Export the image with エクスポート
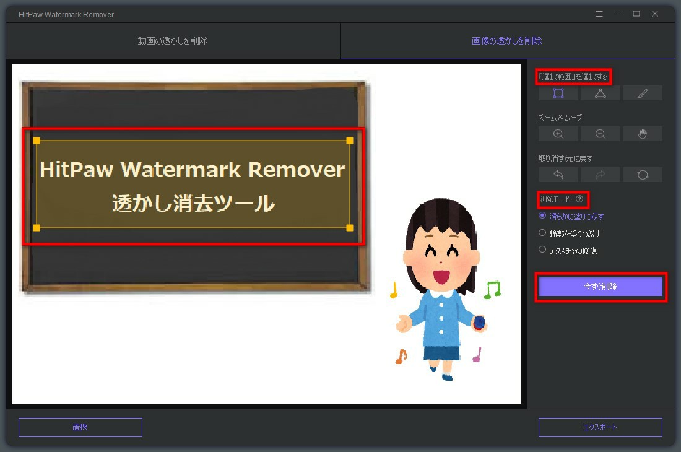The image size is (681, 452). point(600,427)
